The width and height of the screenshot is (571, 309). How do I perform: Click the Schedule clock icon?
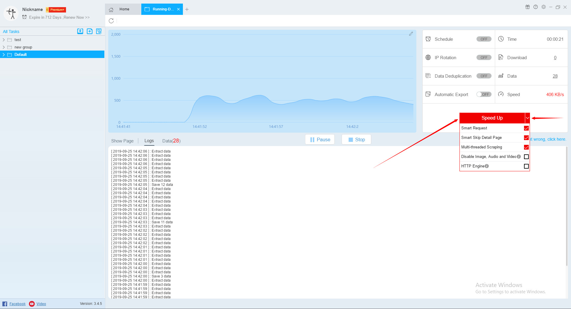428,39
